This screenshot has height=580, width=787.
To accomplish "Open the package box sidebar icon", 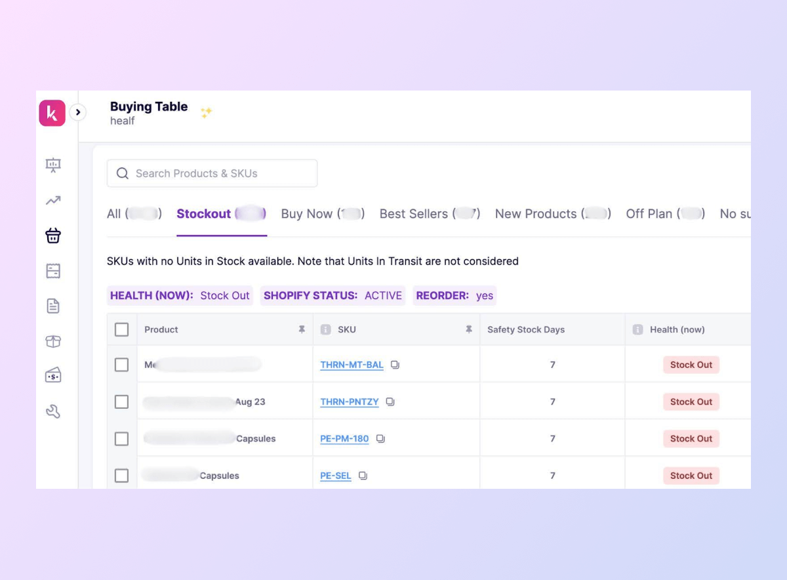I will tap(53, 341).
